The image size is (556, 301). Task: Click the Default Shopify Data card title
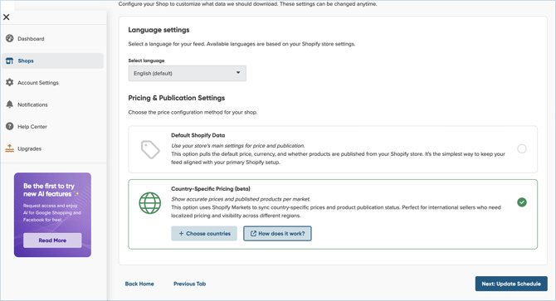pyautogui.click(x=198, y=135)
